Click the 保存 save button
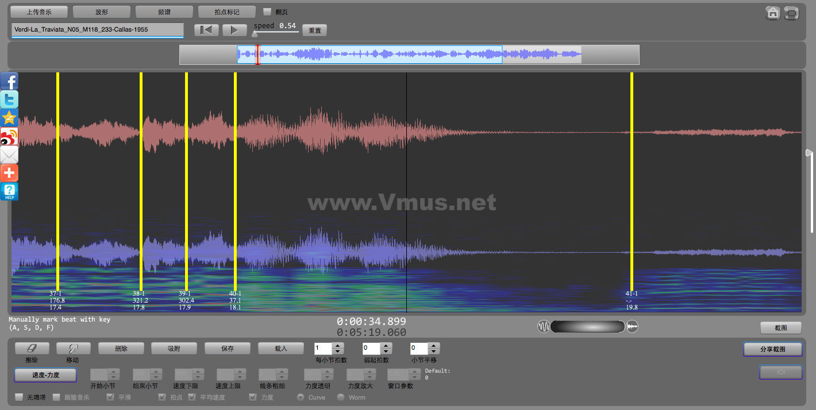The height and width of the screenshot is (410, 816). [x=227, y=349]
